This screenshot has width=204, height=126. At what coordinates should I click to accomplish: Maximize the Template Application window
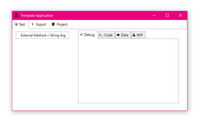[167, 16]
